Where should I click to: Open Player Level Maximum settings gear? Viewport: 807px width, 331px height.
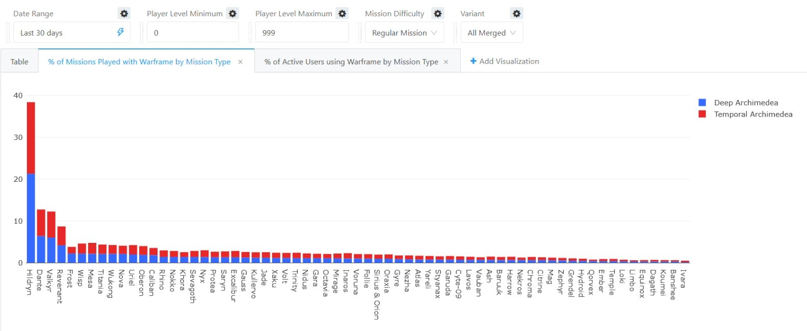[x=343, y=14]
